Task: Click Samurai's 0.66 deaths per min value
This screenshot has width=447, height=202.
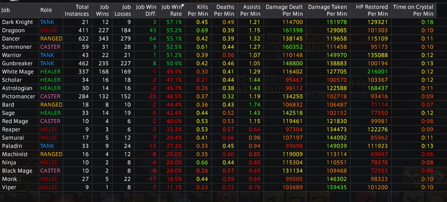Action: pos(228,138)
